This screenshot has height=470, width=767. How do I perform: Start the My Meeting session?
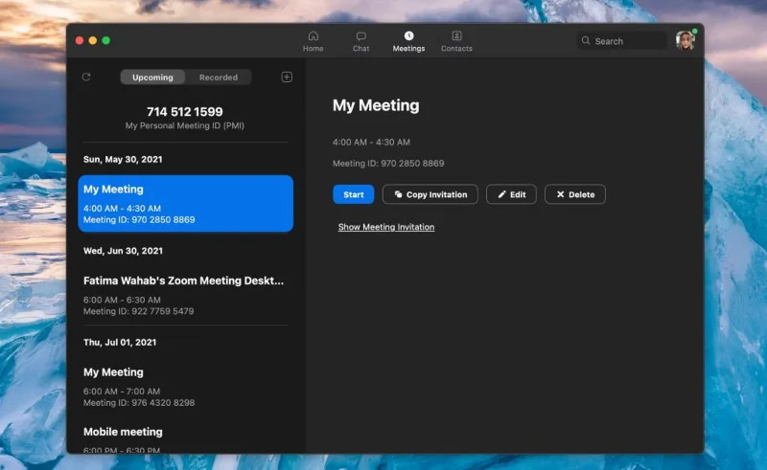point(353,194)
